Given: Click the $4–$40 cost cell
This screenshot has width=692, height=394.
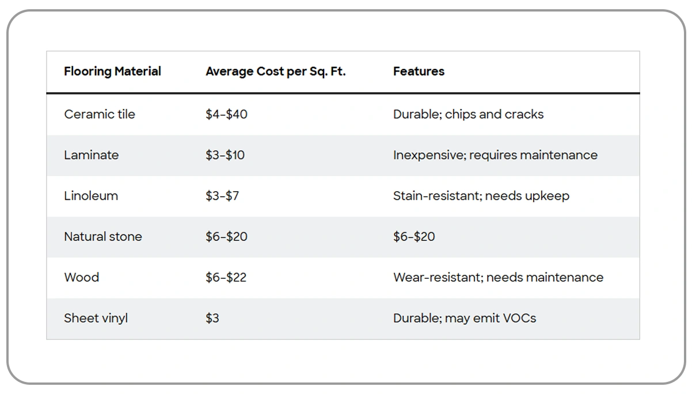Looking at the screenshot, I should pos(226,114).
